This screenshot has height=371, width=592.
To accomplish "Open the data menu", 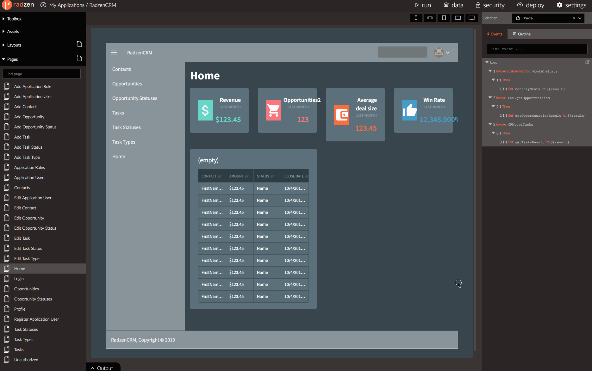I will pyautogui.click(x=453, y=5).
